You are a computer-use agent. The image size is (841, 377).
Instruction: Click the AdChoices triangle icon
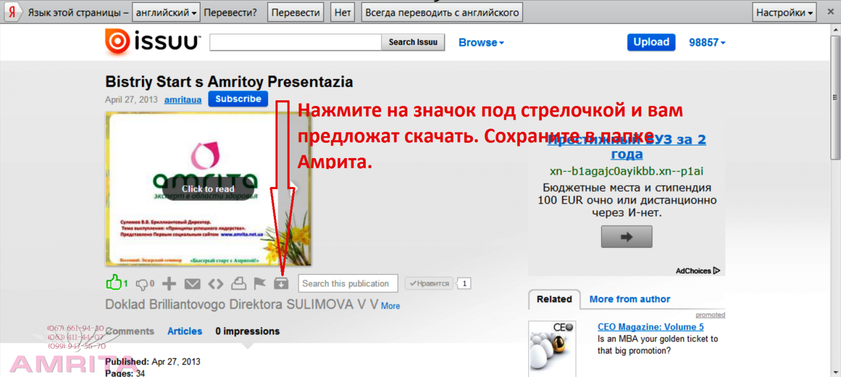[x=716, y=271]
